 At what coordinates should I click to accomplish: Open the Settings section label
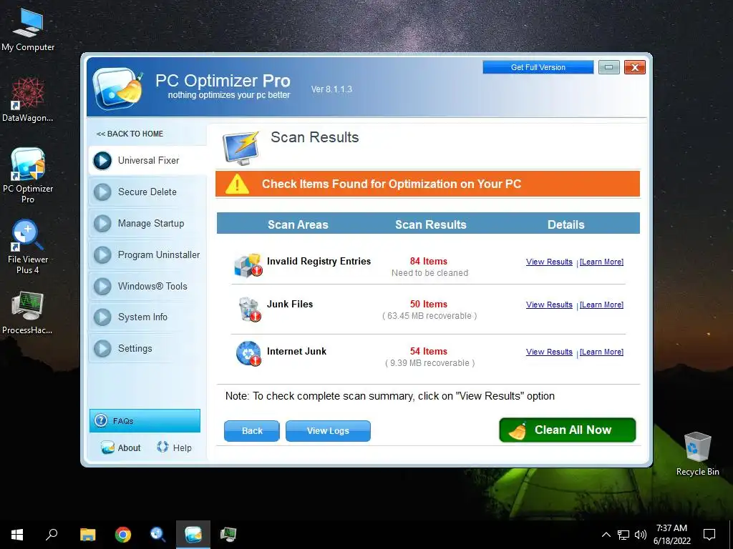click(x=135, y=348)
